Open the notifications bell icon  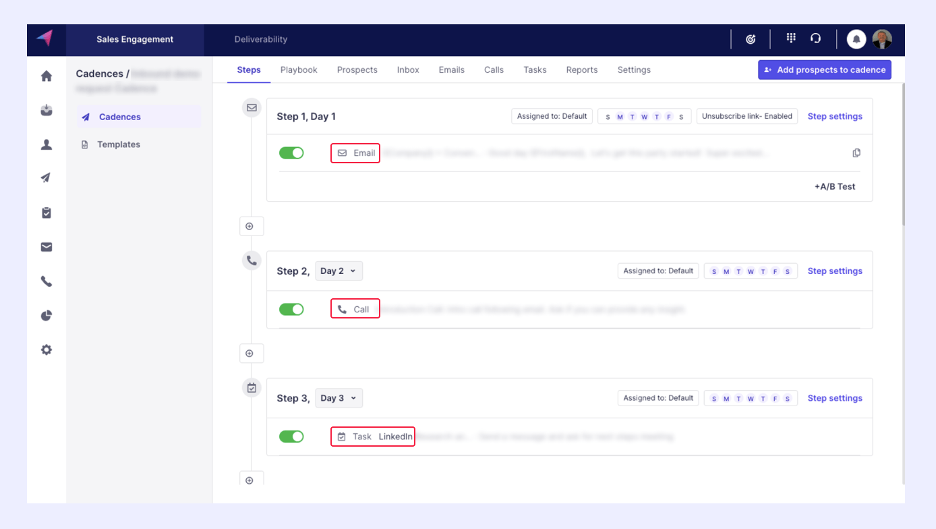pos(856,39)
